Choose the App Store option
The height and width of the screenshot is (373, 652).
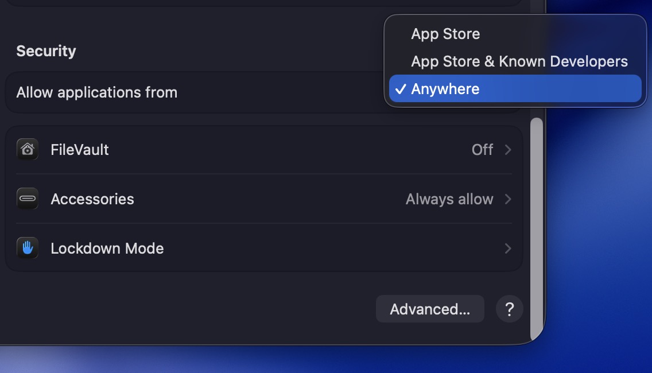click(445, 34)
